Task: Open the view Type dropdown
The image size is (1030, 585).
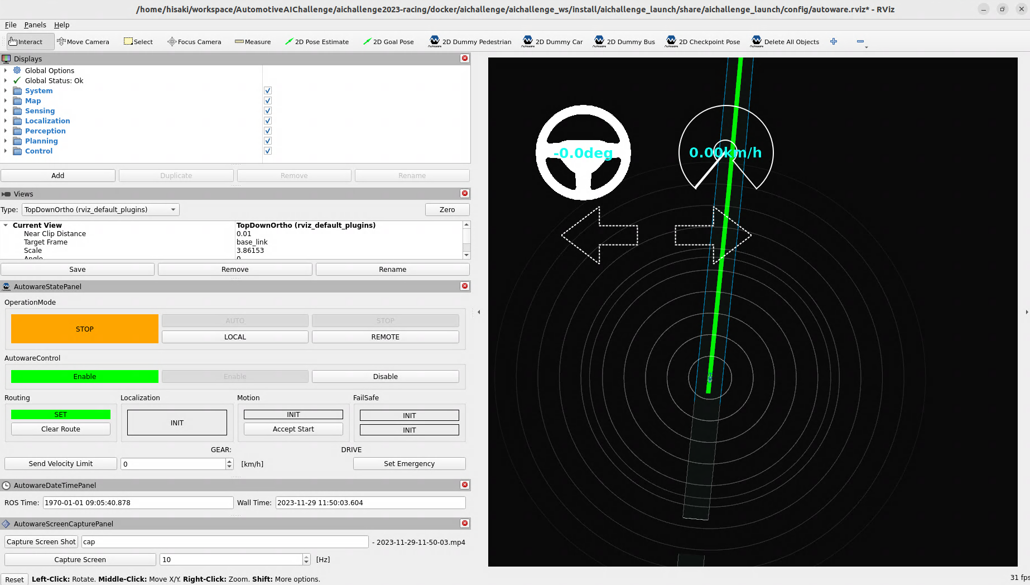Action: point(100,210)
